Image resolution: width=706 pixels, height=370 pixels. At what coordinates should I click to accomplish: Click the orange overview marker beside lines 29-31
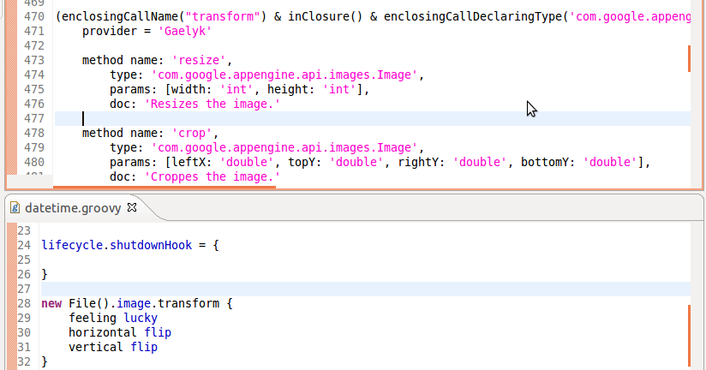pos(689,336)
